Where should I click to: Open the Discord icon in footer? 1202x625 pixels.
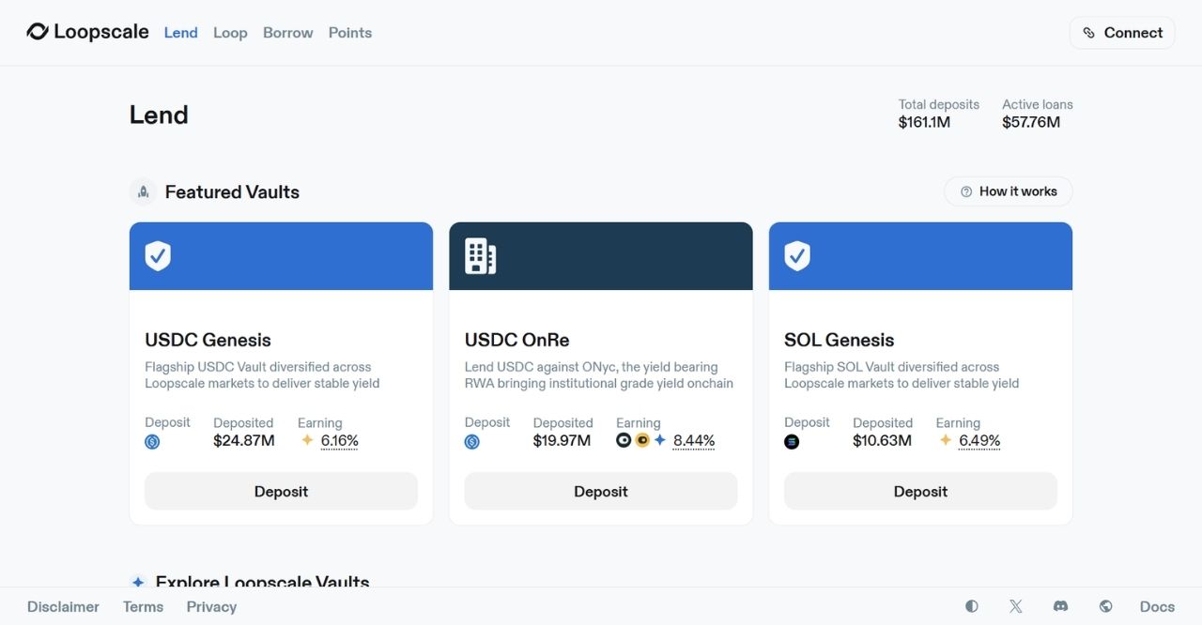point(1060,606)
